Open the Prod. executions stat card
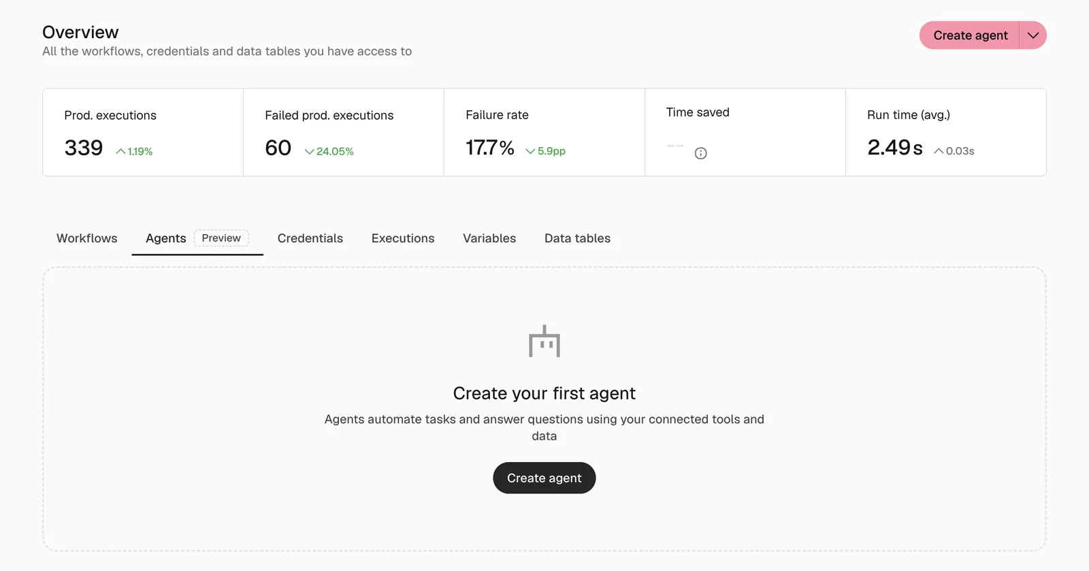 [x=143, y=132]
